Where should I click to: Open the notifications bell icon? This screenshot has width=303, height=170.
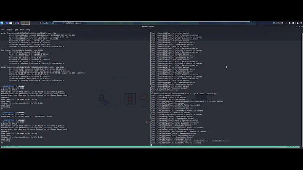click(x=290, y=23)
